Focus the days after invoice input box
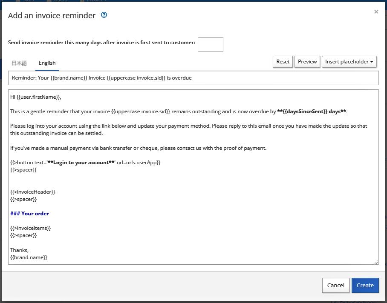Image resolution: width=387 pixels, height=303 pixels. click(x=210, y=44)
